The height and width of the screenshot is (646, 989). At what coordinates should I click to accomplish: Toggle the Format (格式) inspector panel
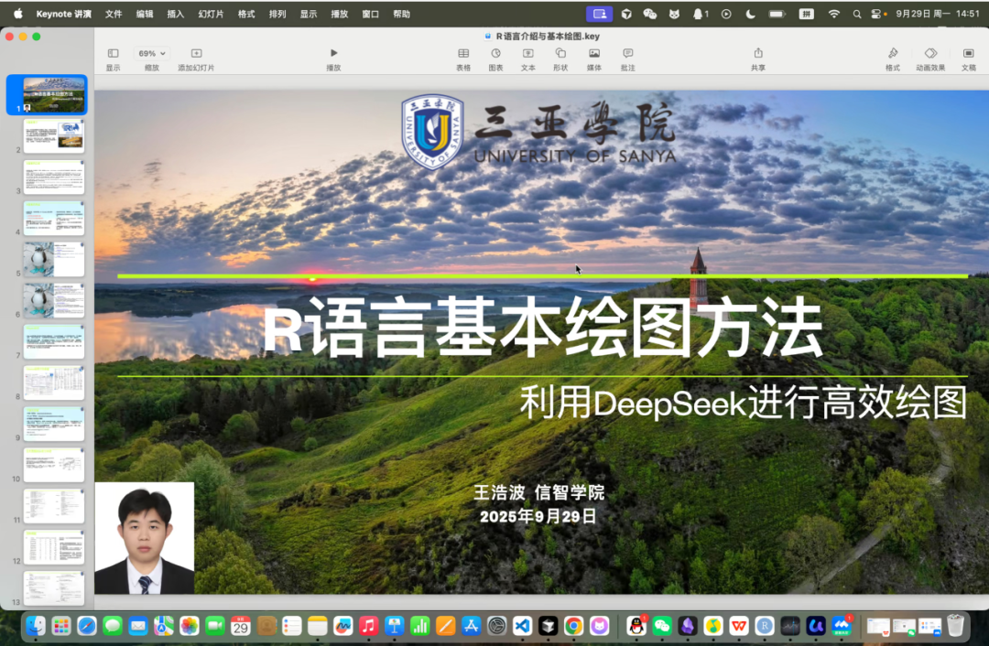click(x=893, y=54)
